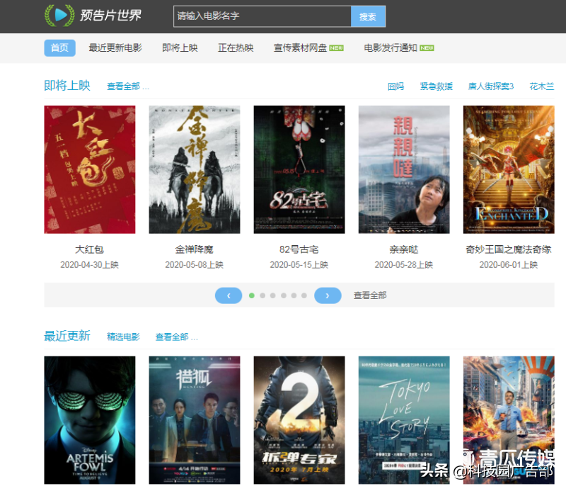Select the sixth carousel page dot

click(304, 295)
